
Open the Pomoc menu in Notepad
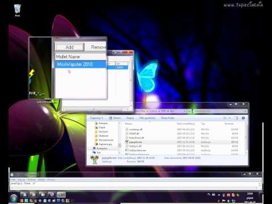[x=51, y=180]
